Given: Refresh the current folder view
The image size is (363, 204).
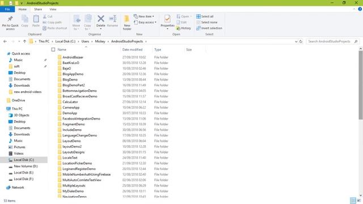Looking at the screenshot, I should 301,41.
